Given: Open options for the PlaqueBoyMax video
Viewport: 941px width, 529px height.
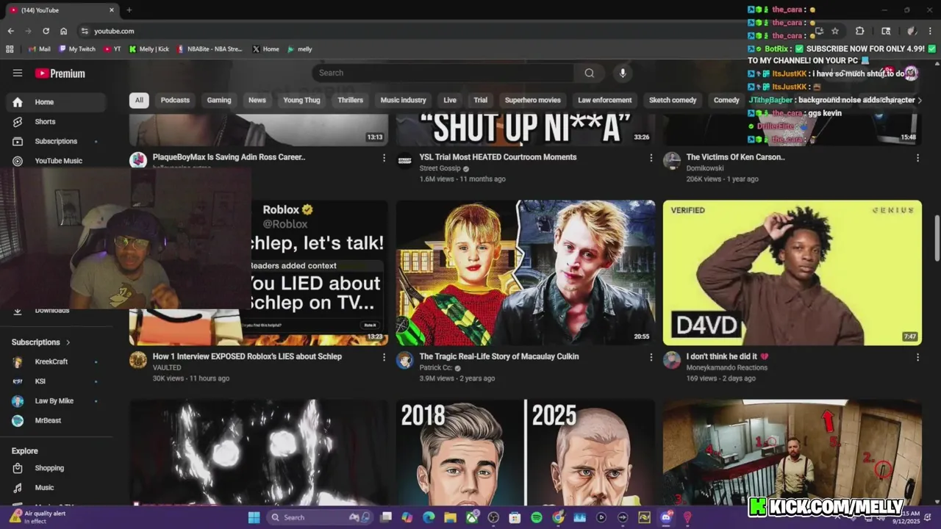Looking at the screenshot, I should 384,158.
